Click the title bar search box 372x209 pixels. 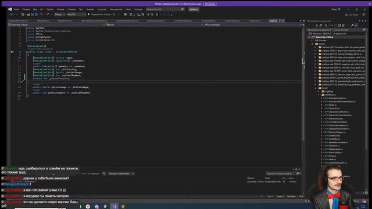pyautogui.click(x=165, y=9)
